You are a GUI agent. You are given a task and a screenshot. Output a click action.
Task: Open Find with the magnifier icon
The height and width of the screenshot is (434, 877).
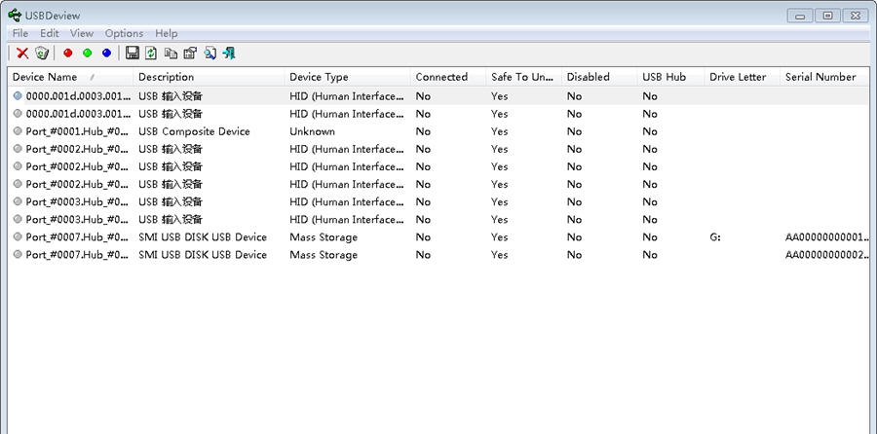click(210, 54)
